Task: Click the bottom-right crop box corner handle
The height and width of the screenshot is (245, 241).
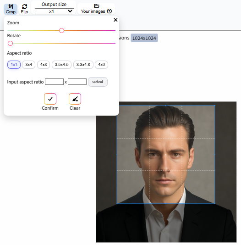Action: (x=215, y=203)
